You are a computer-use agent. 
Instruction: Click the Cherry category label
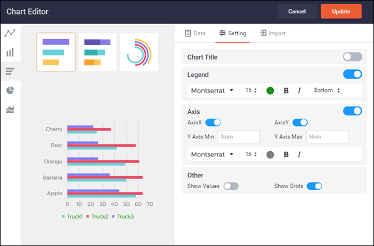pos(54,129)
